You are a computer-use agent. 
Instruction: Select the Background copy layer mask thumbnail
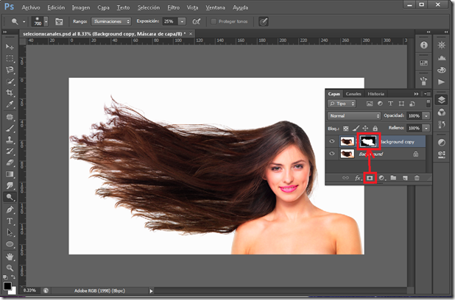(x=367, y=140)
